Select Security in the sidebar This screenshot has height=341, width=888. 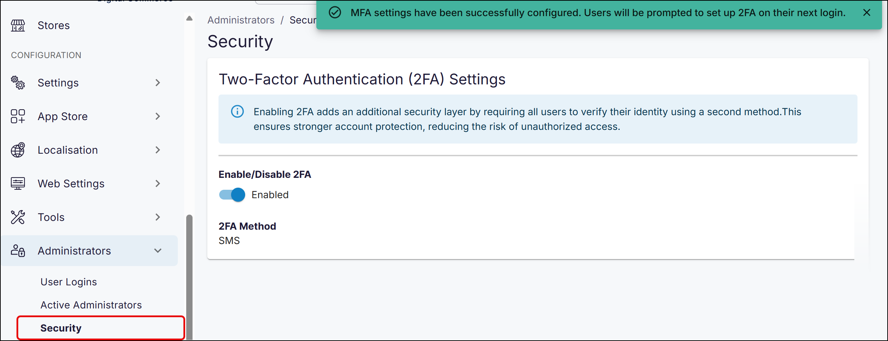(x=61, y=328)
